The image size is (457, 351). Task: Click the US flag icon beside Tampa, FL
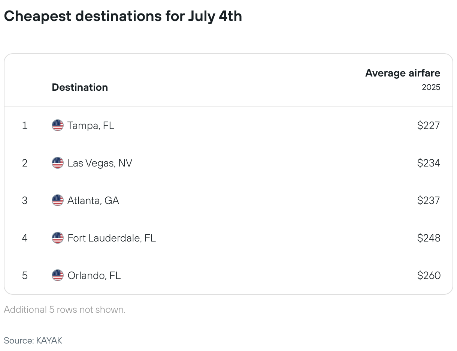[x=58, y=125]
